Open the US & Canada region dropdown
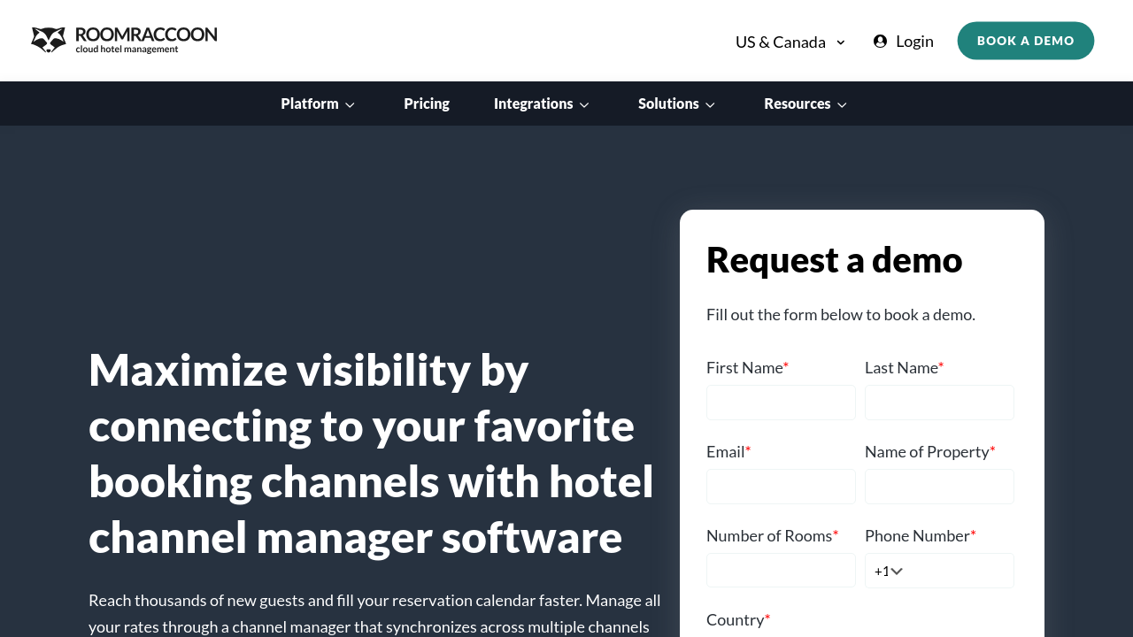Viewport: 1133px width, 637px height. tap(790, 42)
